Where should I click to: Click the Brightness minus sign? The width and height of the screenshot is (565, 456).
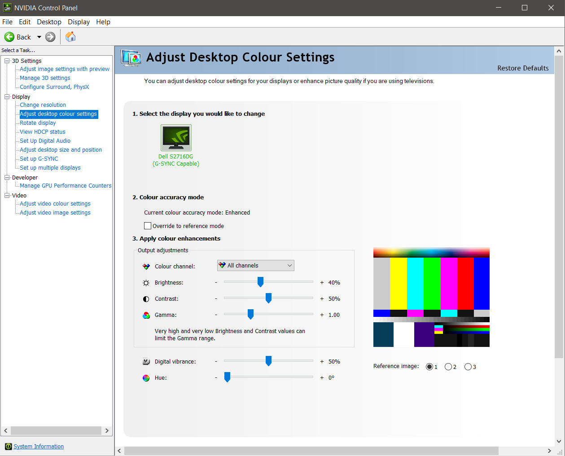coord(216,283)
